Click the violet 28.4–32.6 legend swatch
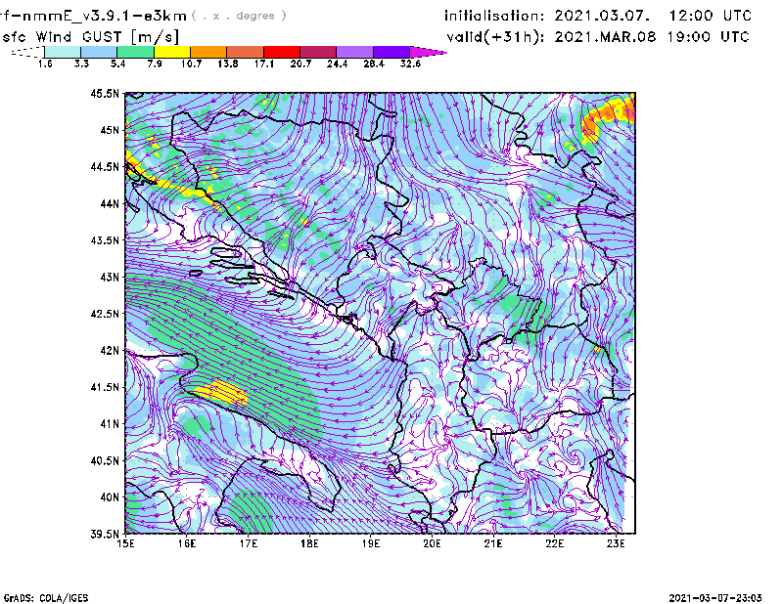This screenshot has height=604, width=783. pos(391,52)
